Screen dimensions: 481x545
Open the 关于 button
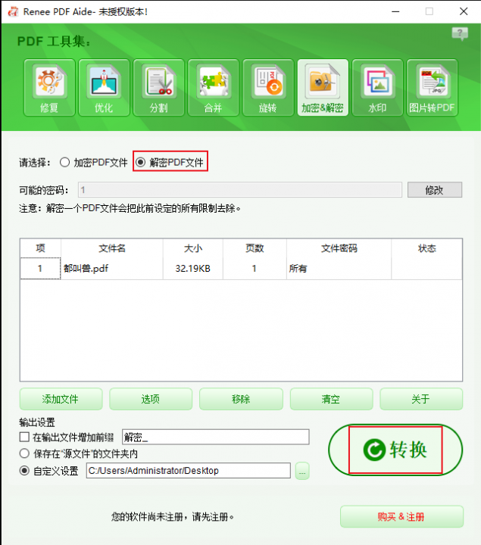click(x=421, y=399)
